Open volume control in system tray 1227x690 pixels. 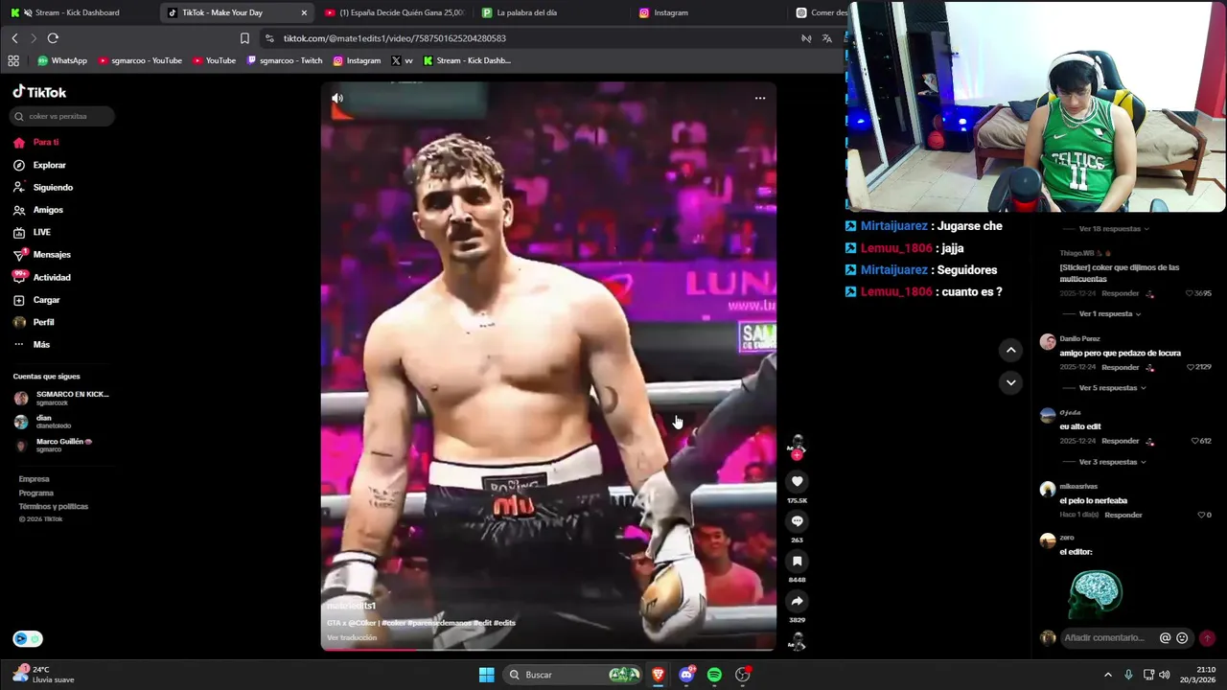point(1164,675)
